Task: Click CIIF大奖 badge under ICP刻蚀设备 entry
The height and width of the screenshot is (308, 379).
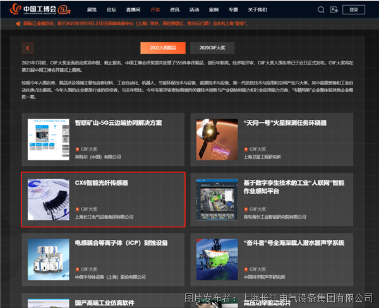Action: pyautogui.click(x=87, y=269)
